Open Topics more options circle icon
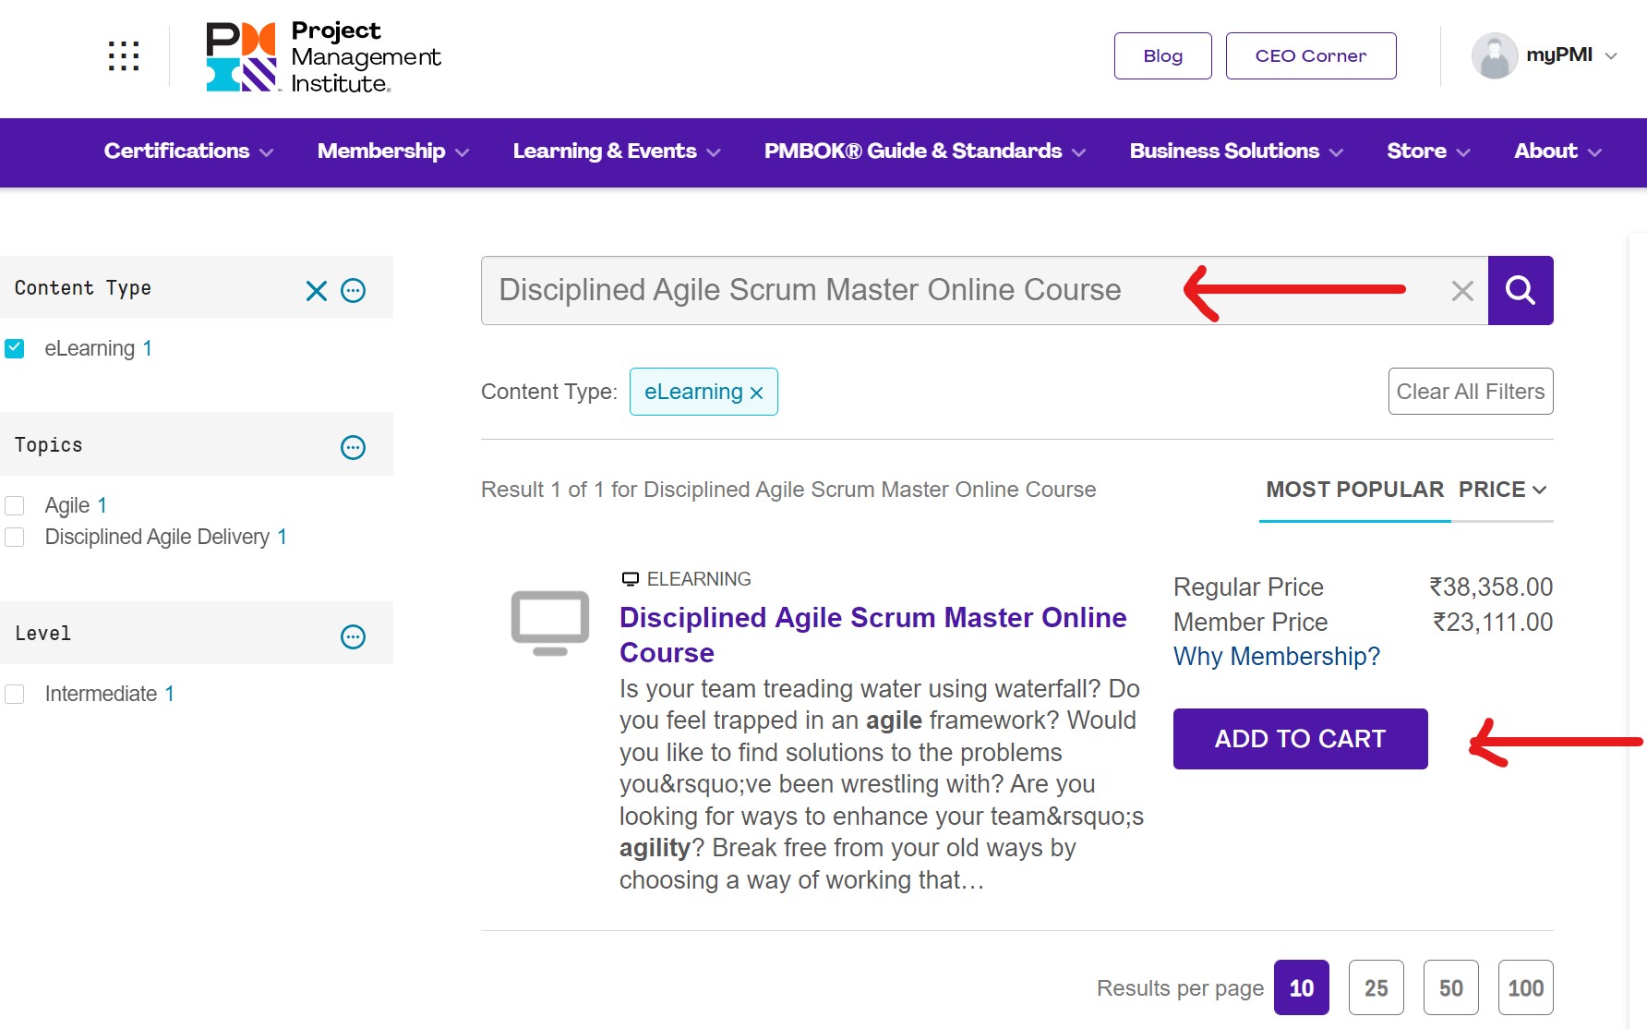The image size is (1647, 1029). point(354,448)
